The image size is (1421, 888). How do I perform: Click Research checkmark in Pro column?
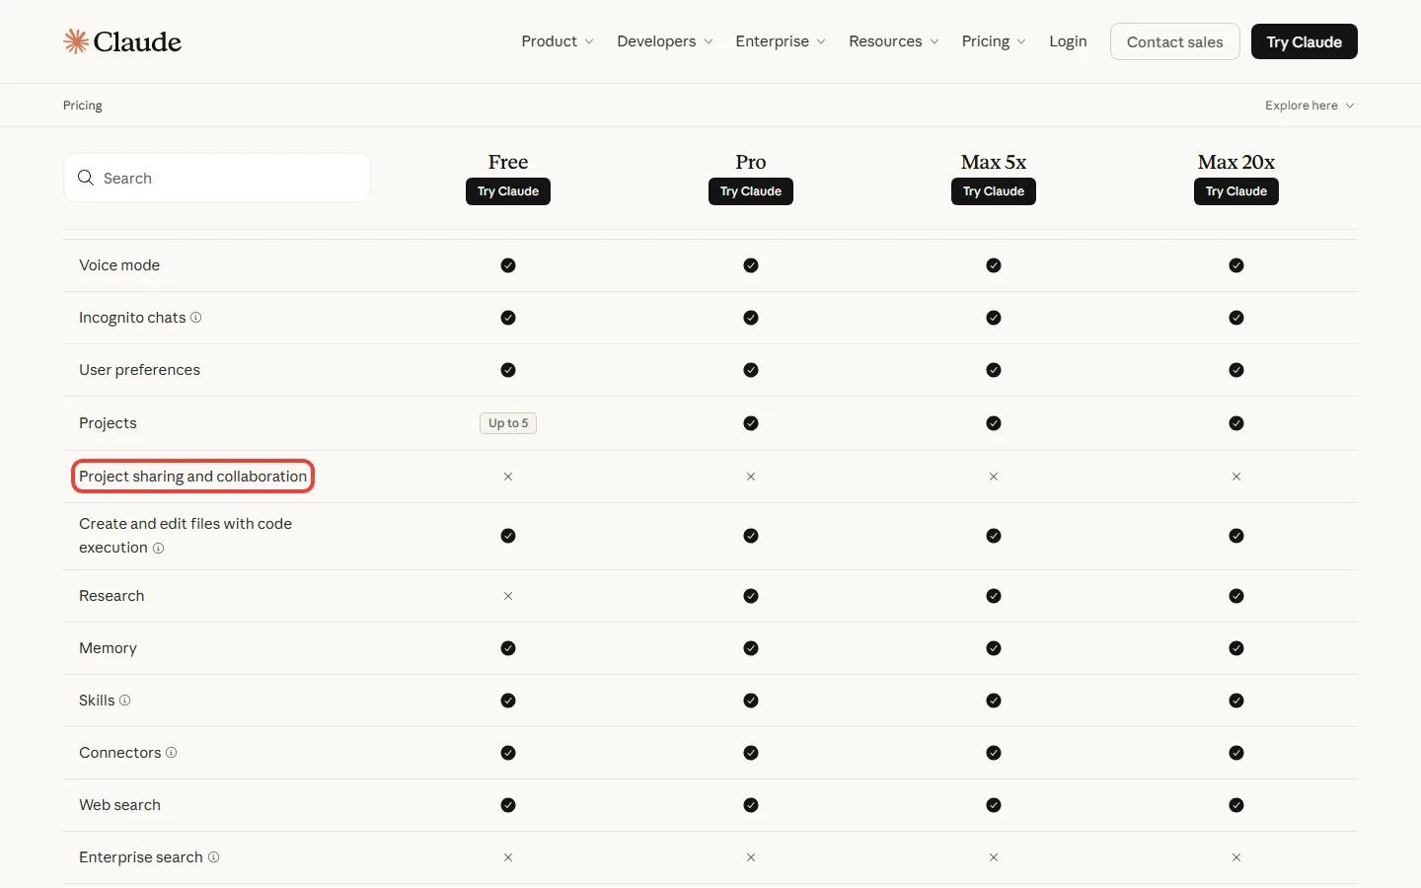point(751,596)
